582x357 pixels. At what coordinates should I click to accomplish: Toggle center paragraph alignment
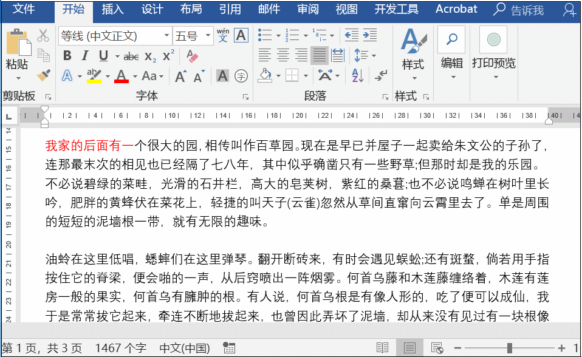coord(284,55)
